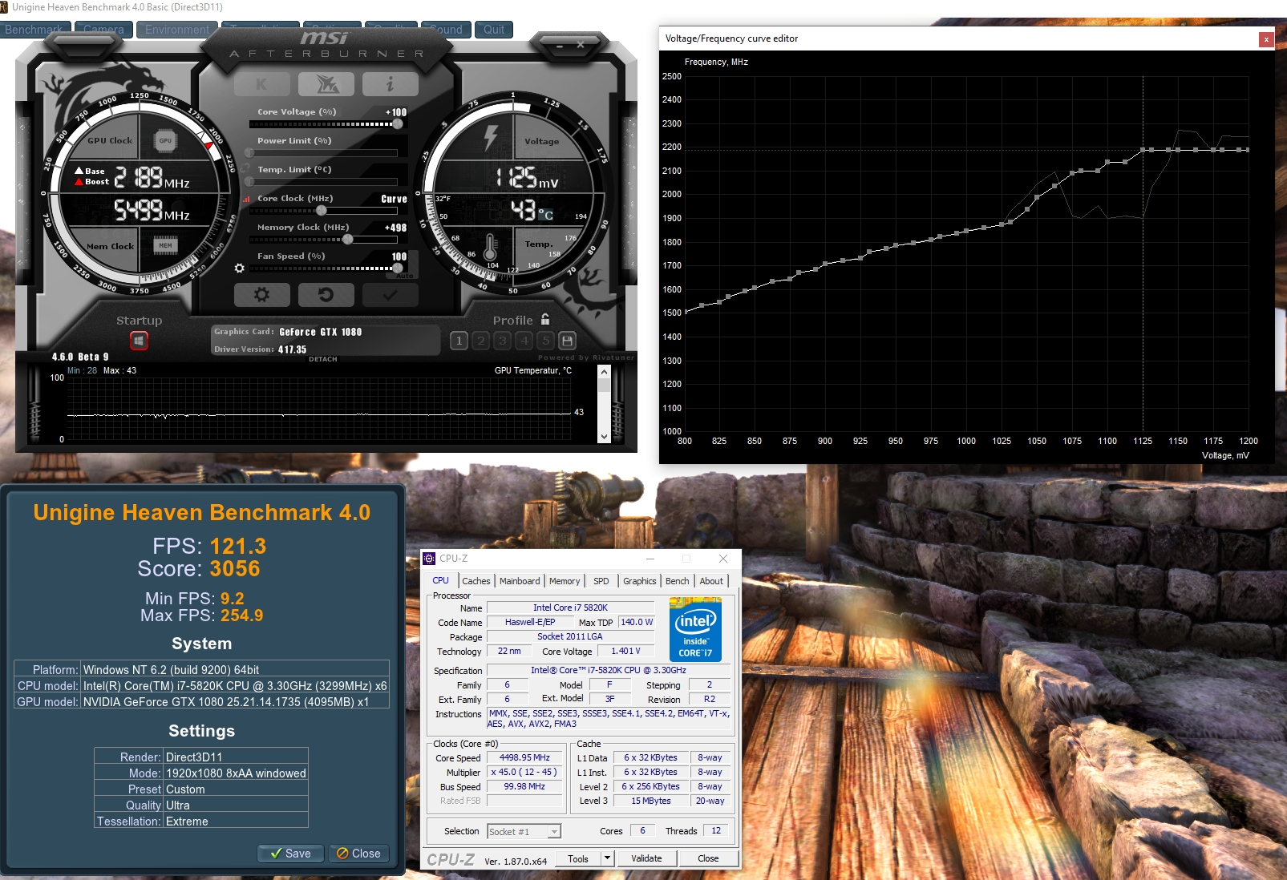
Task: Toggle the fan speed Auto button
Action: coord(405,276)
